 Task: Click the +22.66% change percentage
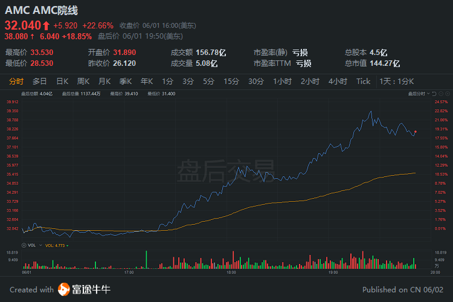(x=98, y=26)
